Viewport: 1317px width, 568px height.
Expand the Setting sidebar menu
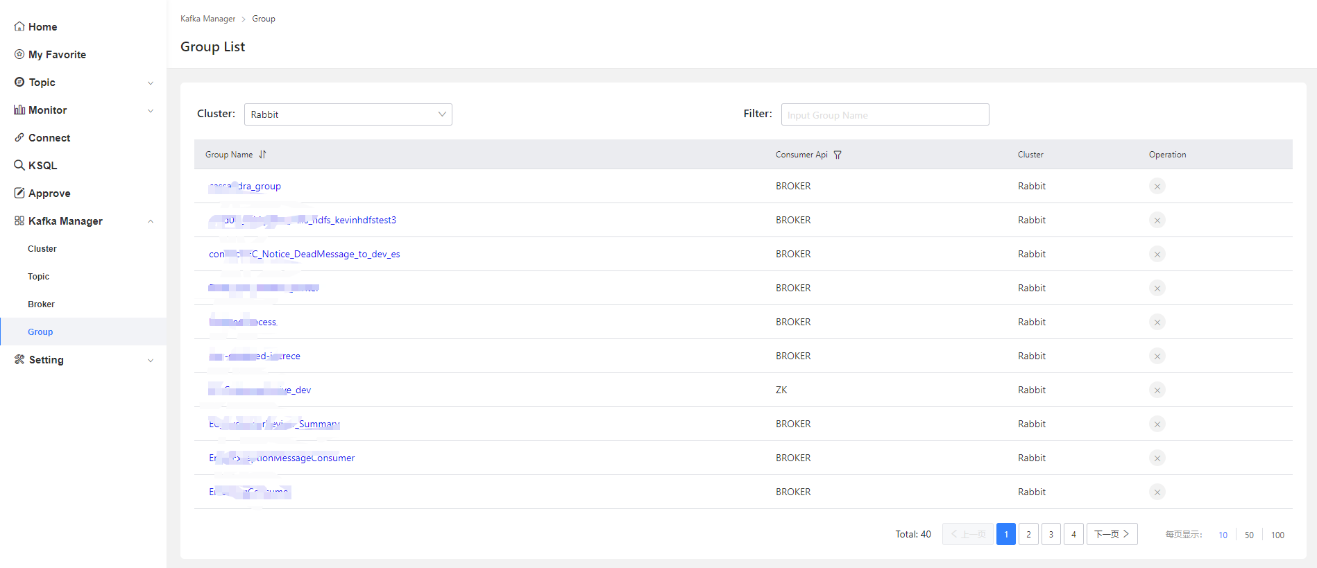[x=151, y=361]
